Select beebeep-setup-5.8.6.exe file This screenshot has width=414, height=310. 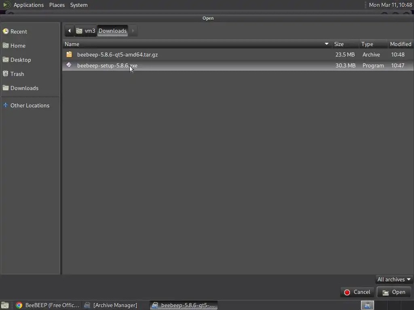238,65
